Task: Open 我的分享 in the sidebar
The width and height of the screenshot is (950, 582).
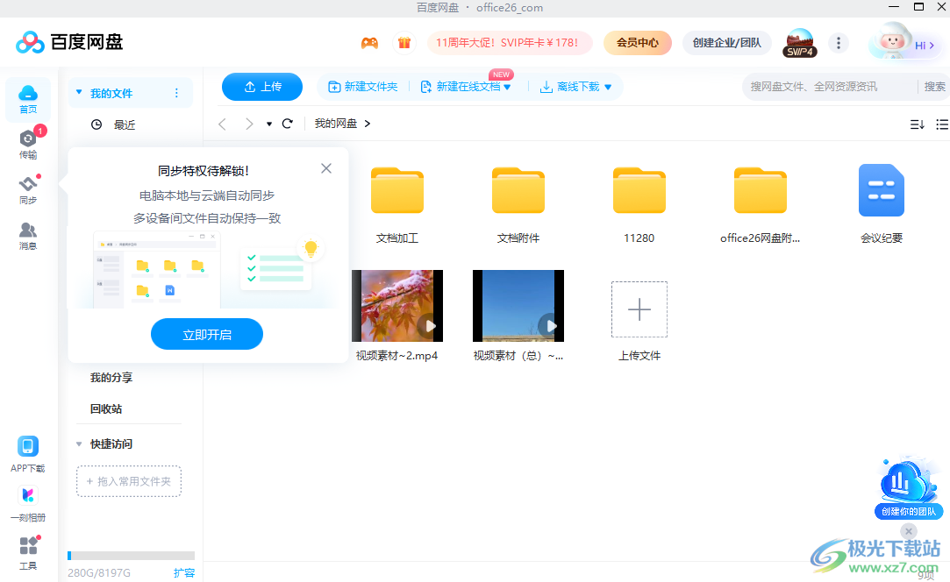Action: pos(111,377)
